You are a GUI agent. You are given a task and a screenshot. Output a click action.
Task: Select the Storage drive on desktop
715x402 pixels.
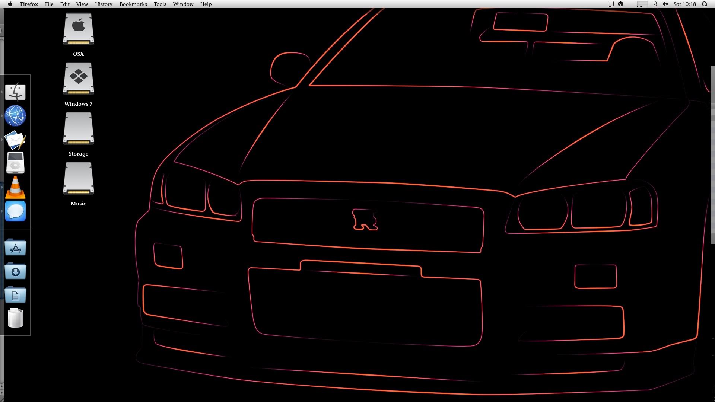[x=78, y=129]
